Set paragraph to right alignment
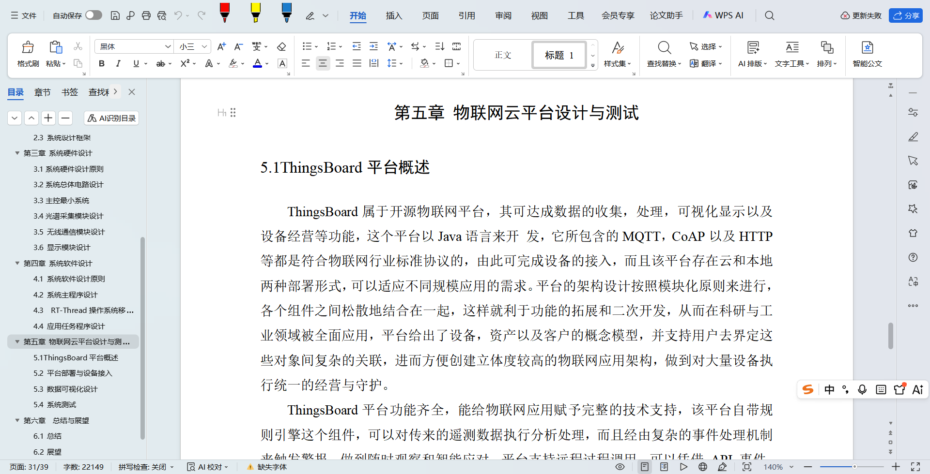Image resolution: width=930 pixels, height=474 pixels. tap(340, 63)
